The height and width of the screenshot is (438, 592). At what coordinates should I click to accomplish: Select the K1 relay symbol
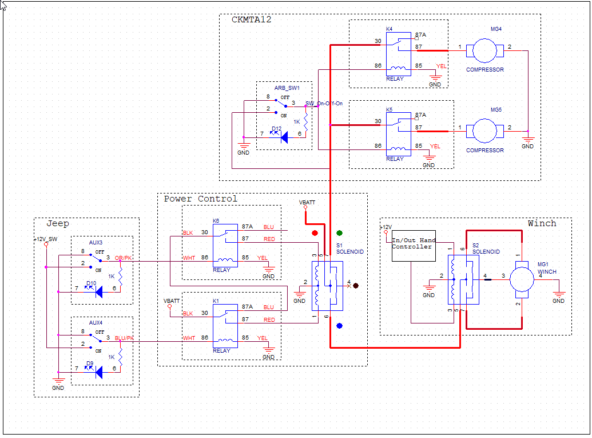tap(225, 326)
